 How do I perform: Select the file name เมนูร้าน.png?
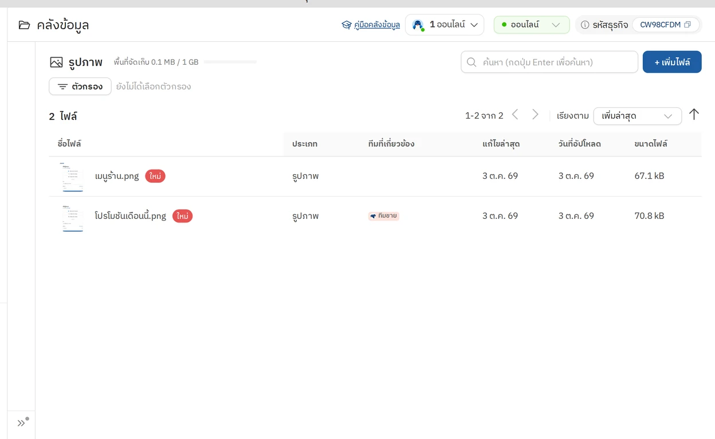[117, 176]
